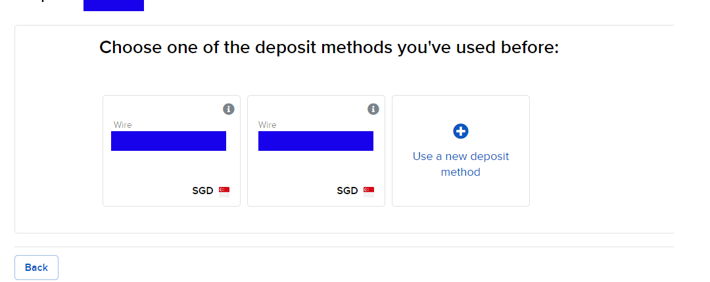This screenshot has width=710, height=282.
Task: Click Singapore flag on first Wire card
Action: pyautogui.click(x=224, y=191)
